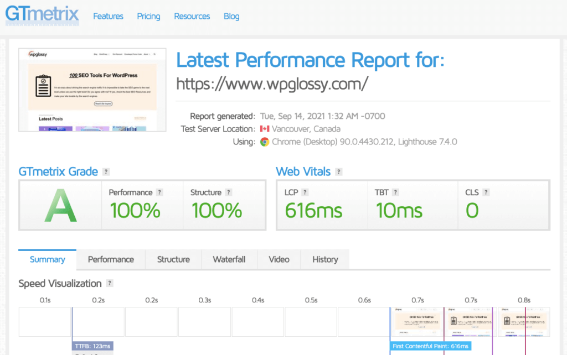Open the Web Vitals help icon
Screen dimensions: 567x355
coord(338,172)
